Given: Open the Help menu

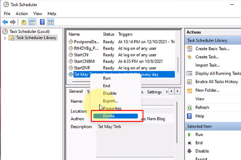Looking at the screenshot, I should tap(52, 14).
